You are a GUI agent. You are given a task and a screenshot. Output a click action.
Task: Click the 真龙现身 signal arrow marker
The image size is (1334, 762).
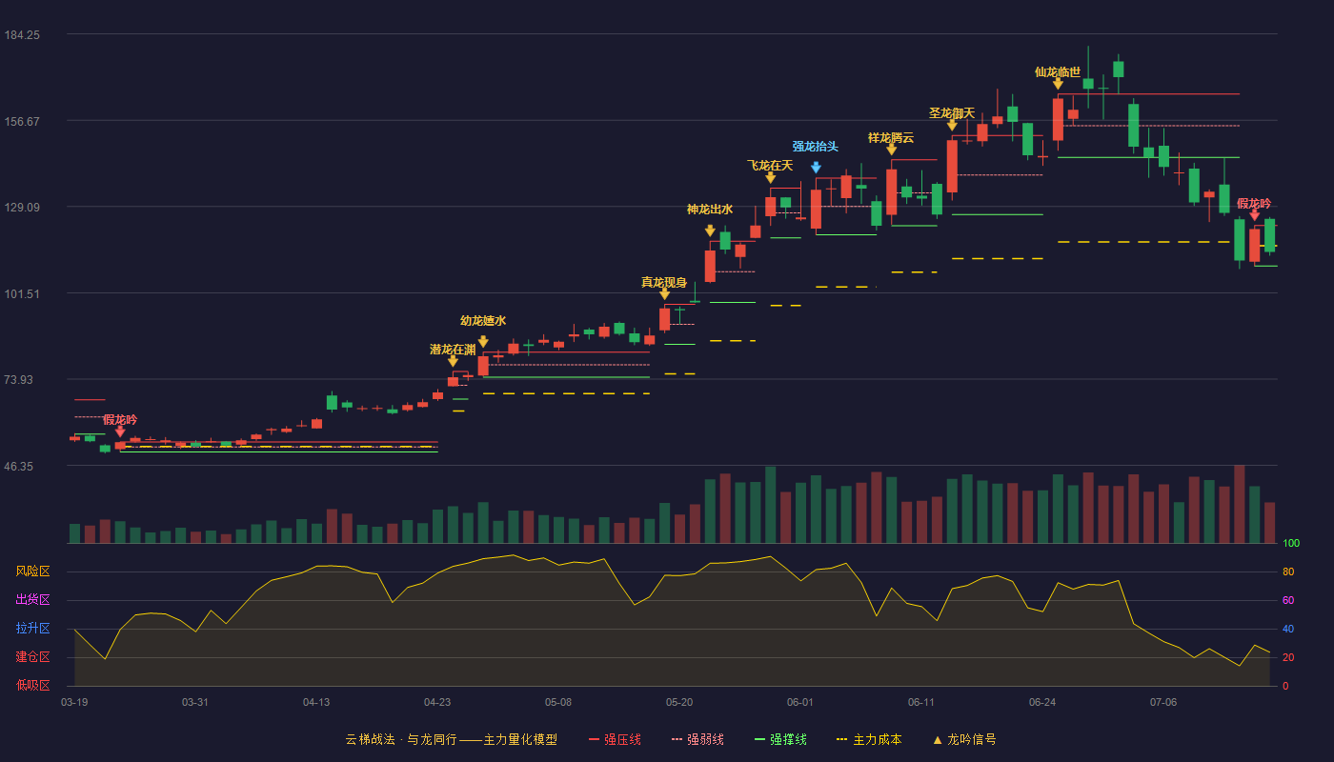tap(664, 293)
